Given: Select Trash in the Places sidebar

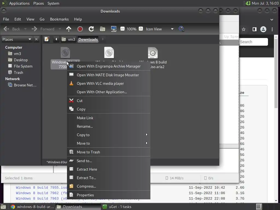Looking at the screenshot, I should (16, 72).
